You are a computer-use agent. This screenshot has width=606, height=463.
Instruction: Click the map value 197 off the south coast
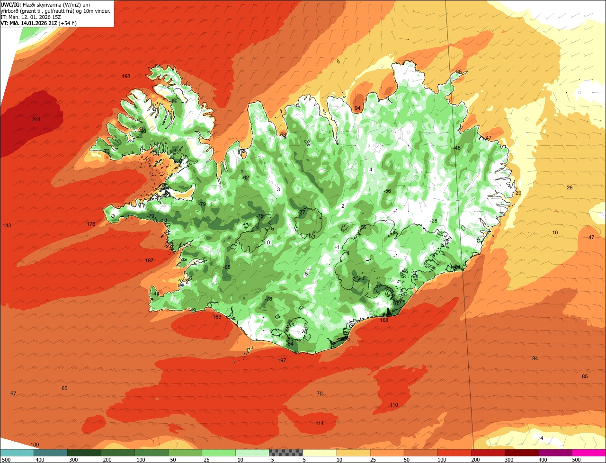282,361
